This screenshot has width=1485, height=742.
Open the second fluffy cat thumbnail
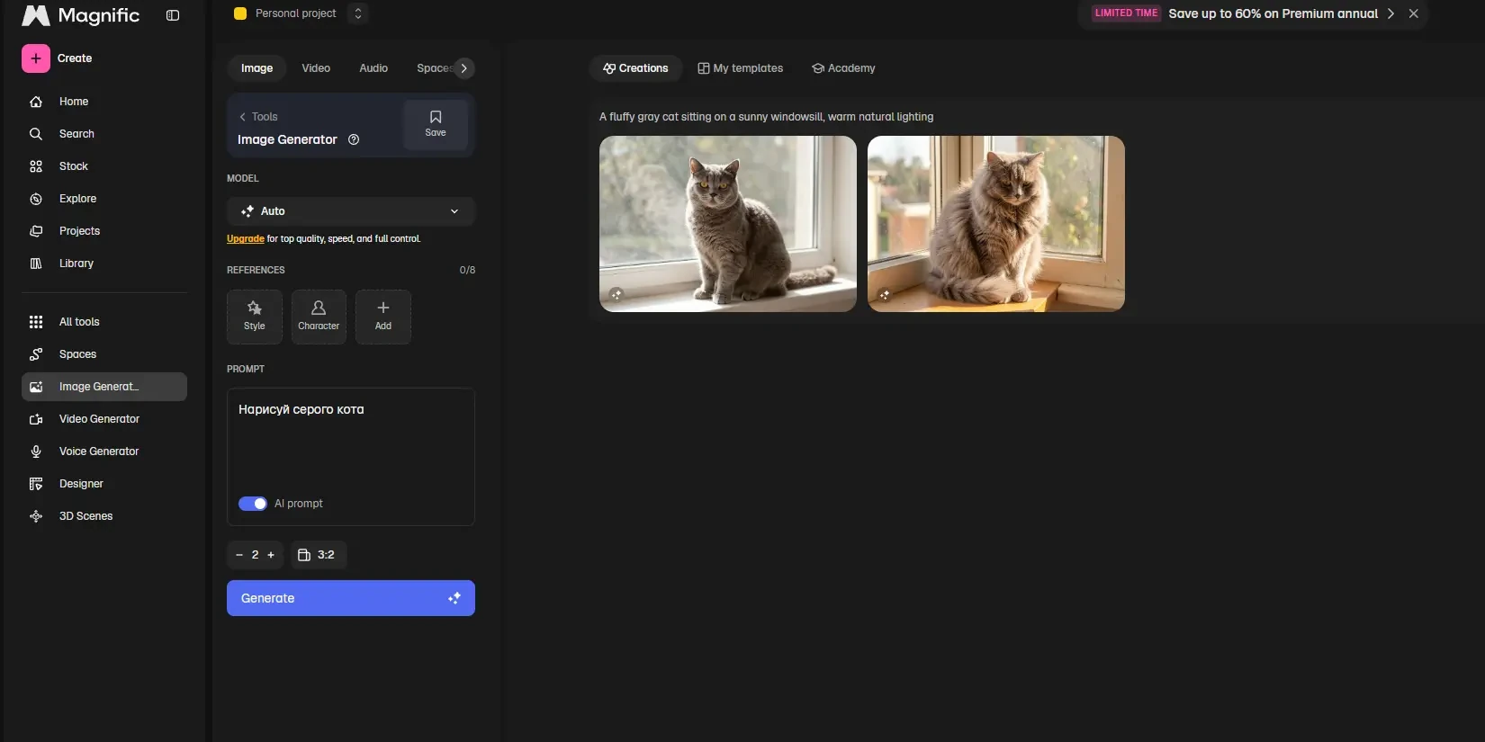coord(996,224)
